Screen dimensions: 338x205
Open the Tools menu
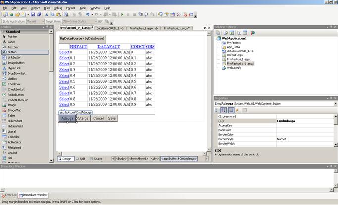click(83, 8)
